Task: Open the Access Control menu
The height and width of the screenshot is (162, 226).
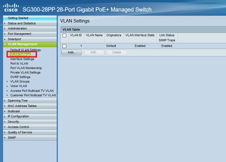Action: pyautogui.click(x=30, y=127)
